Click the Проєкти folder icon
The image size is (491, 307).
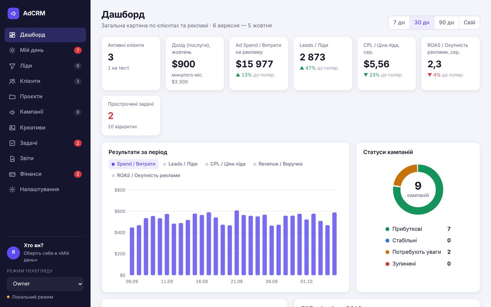click(12, 97)
